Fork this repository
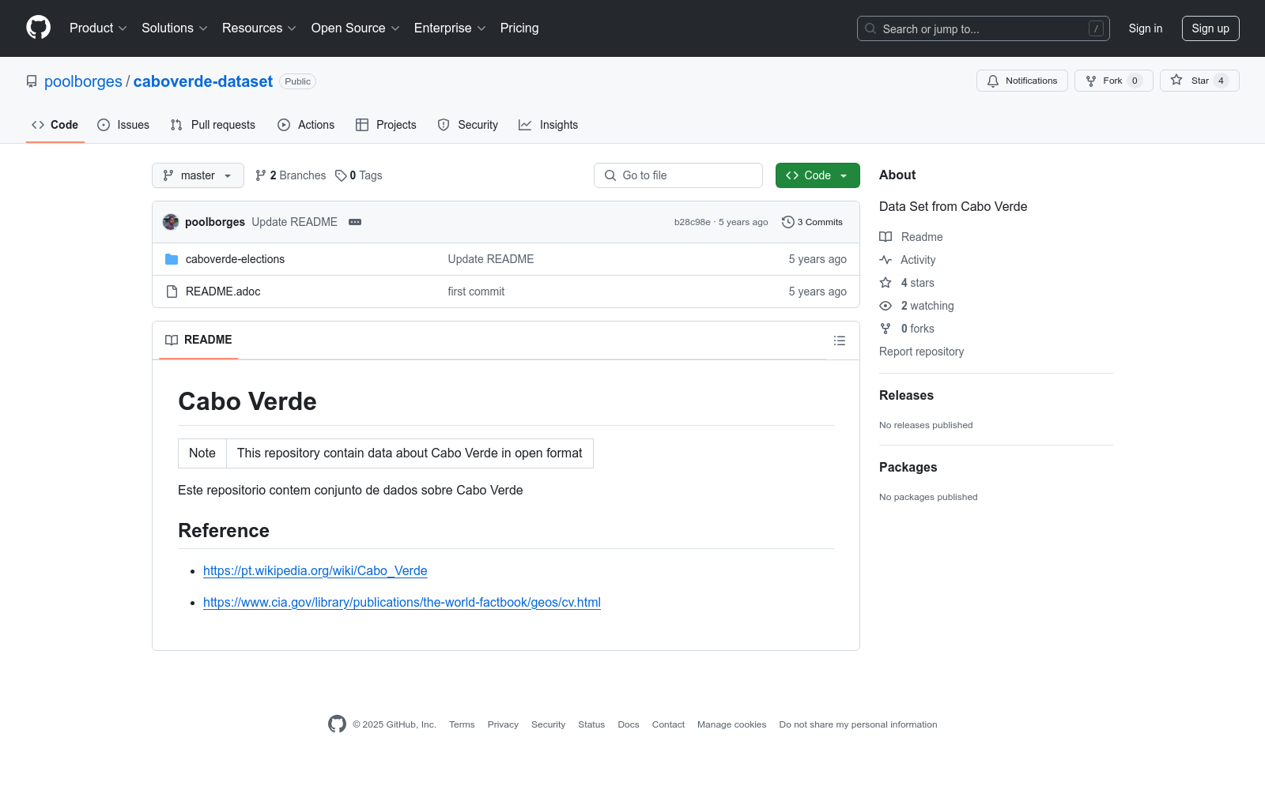The image size is (1265, 790). (x=1113, y=81)
